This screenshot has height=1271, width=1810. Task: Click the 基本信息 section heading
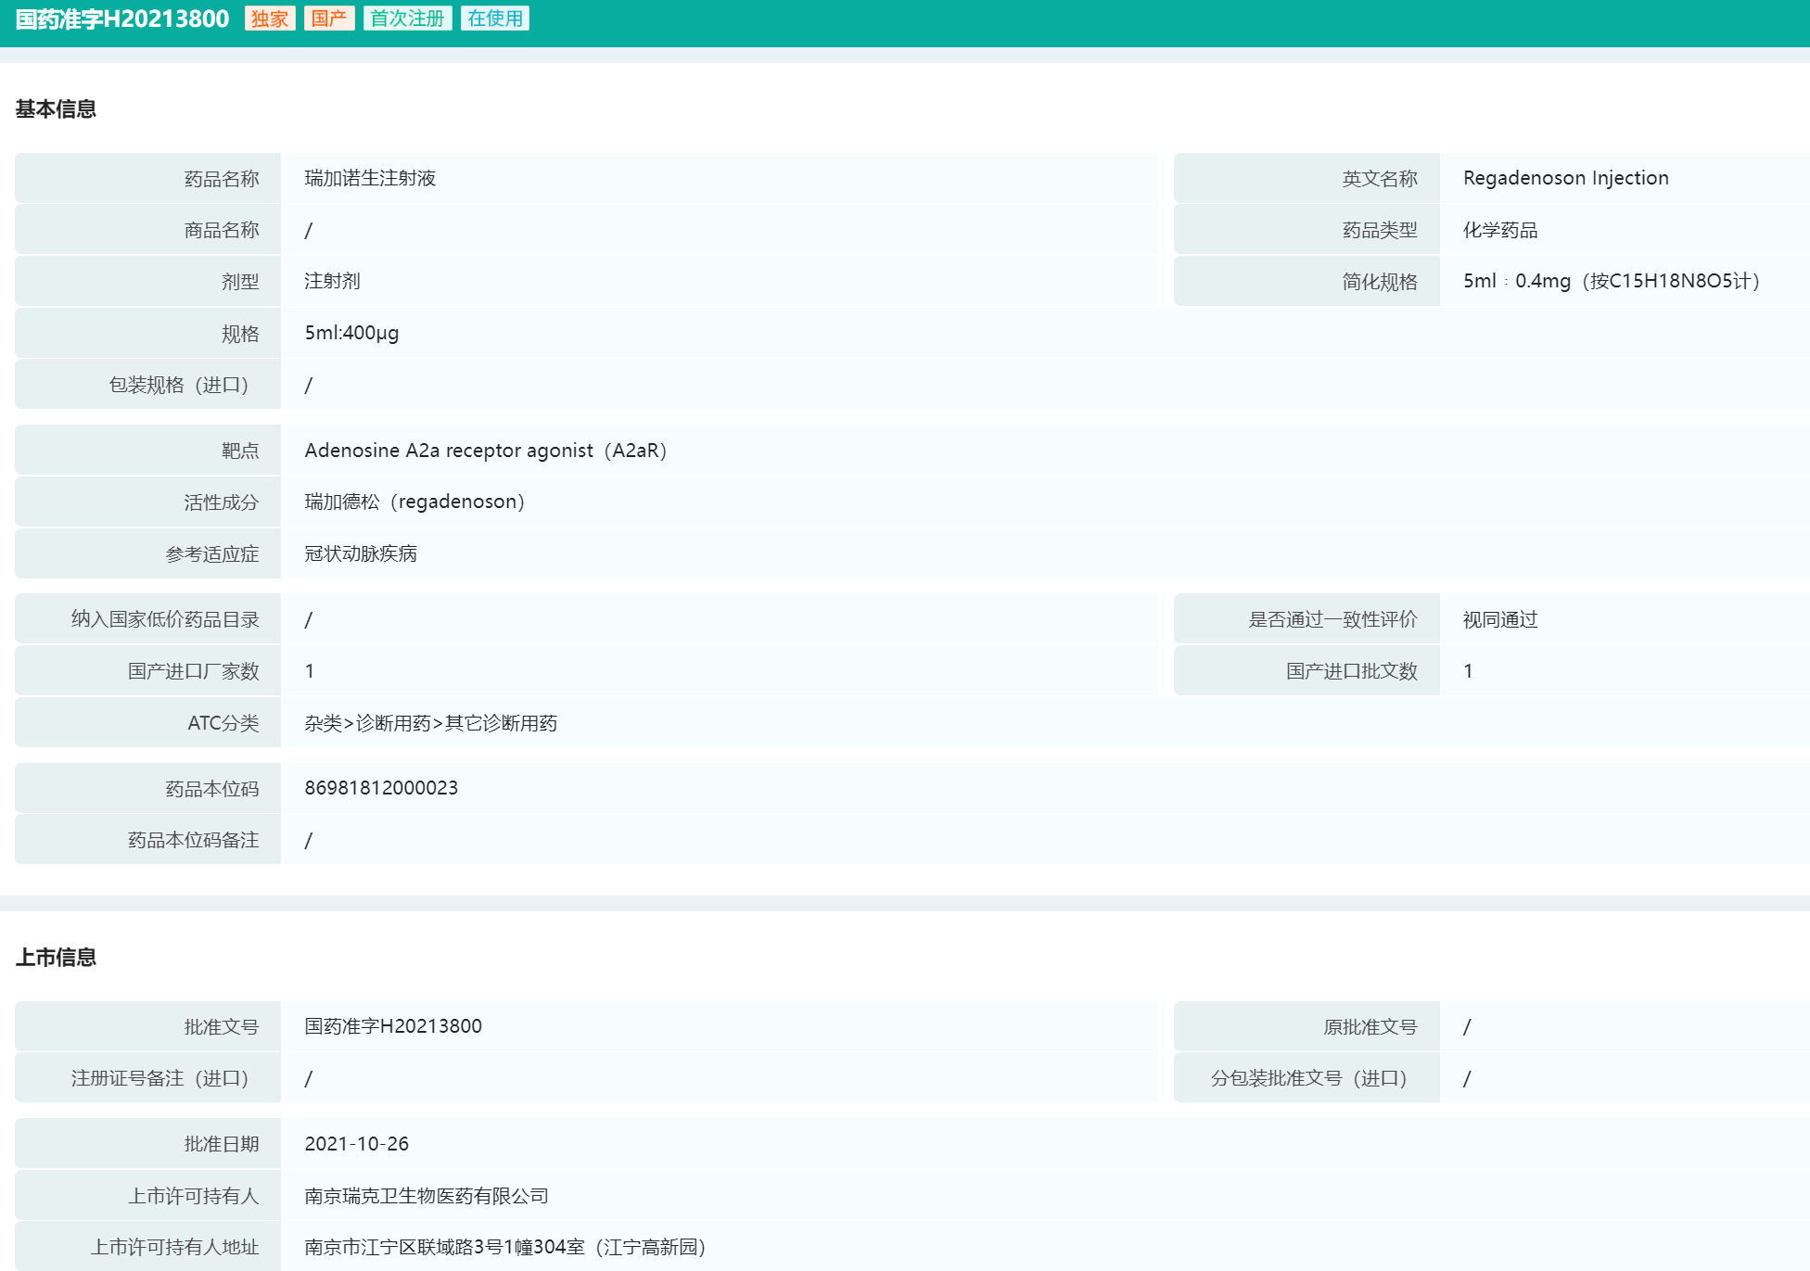click(56, 109)
